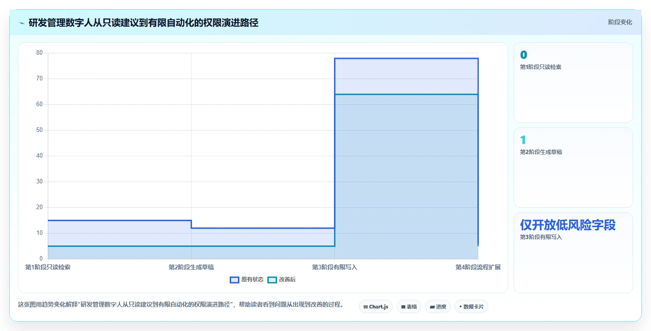The height and width of the screenshot is (331, 651).
Task: Click the value 1 in second card
Action: pos(523,140)
